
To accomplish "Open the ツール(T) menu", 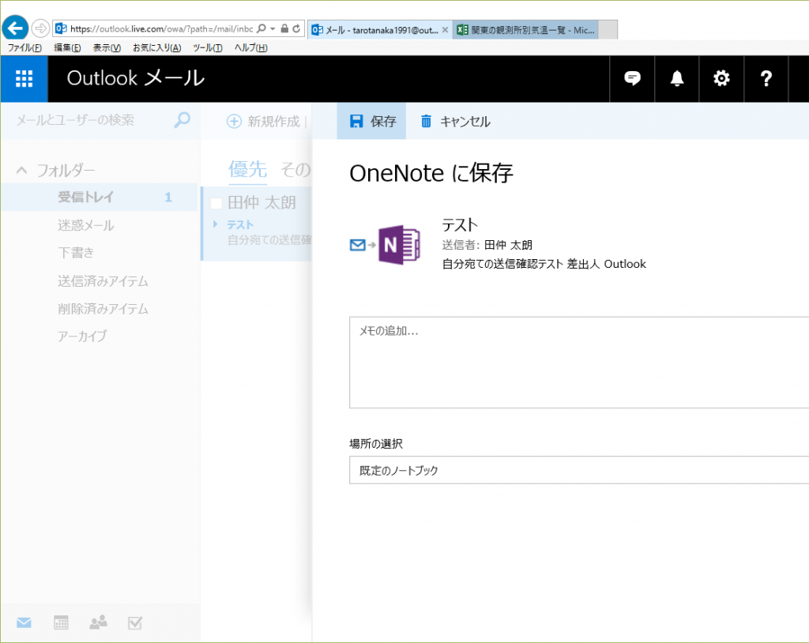I will [208, 47].
